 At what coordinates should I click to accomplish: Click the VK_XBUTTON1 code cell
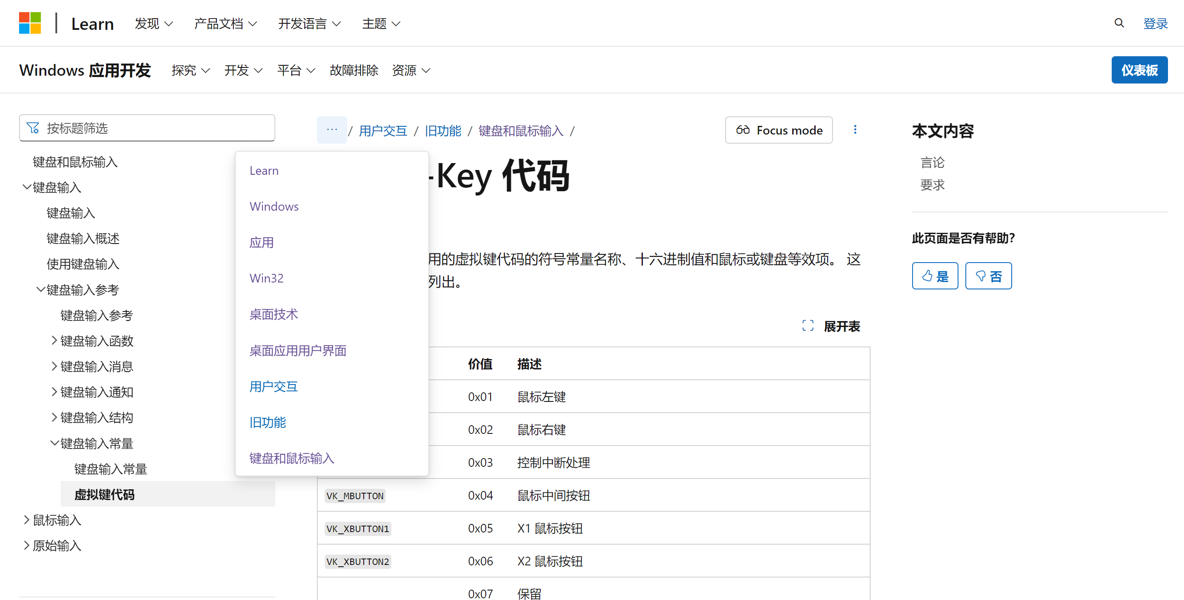tap(358, 528)
